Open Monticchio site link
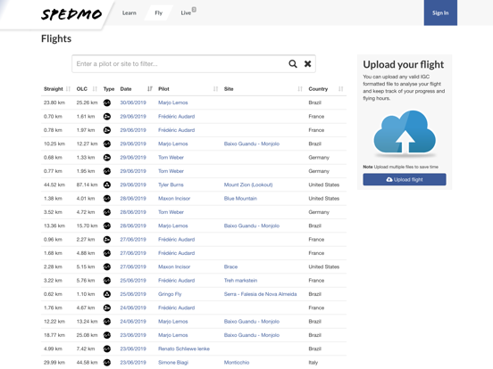 coord(237,363)
